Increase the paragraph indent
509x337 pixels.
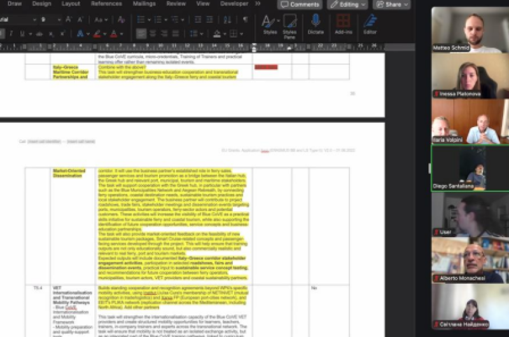210,20
